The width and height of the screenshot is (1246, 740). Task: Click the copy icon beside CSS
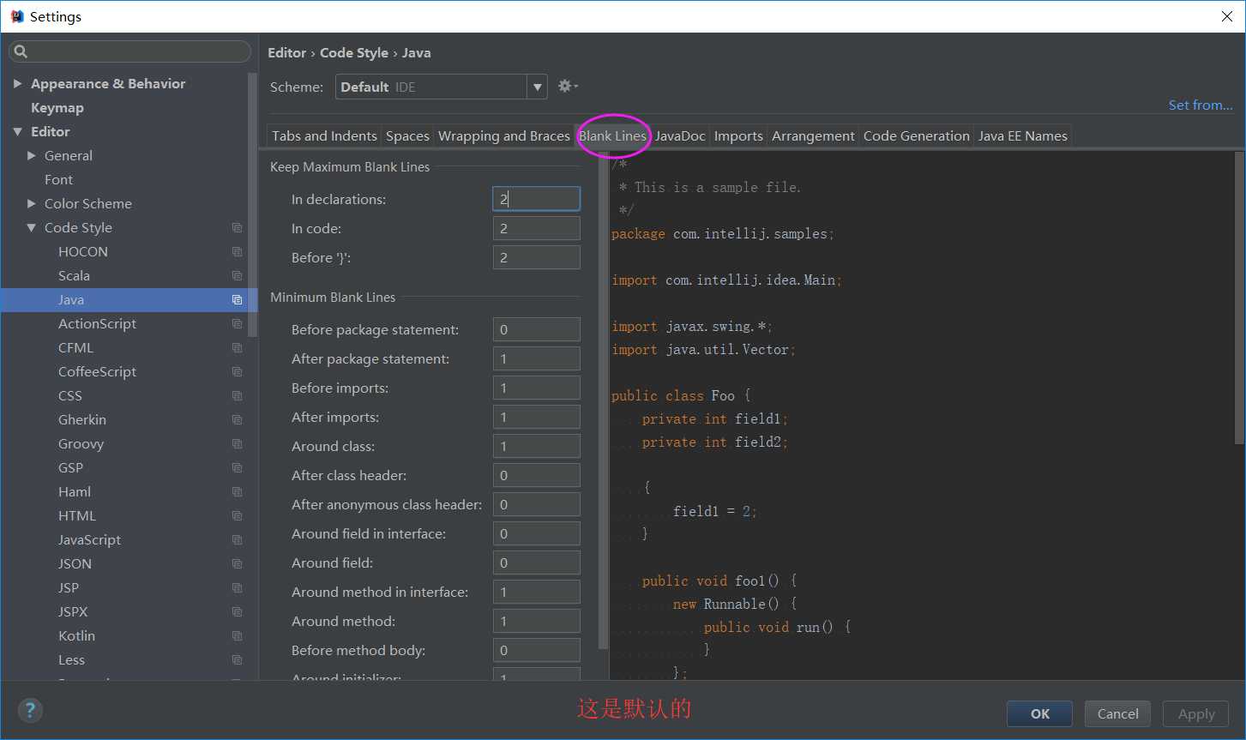[238, 396]
